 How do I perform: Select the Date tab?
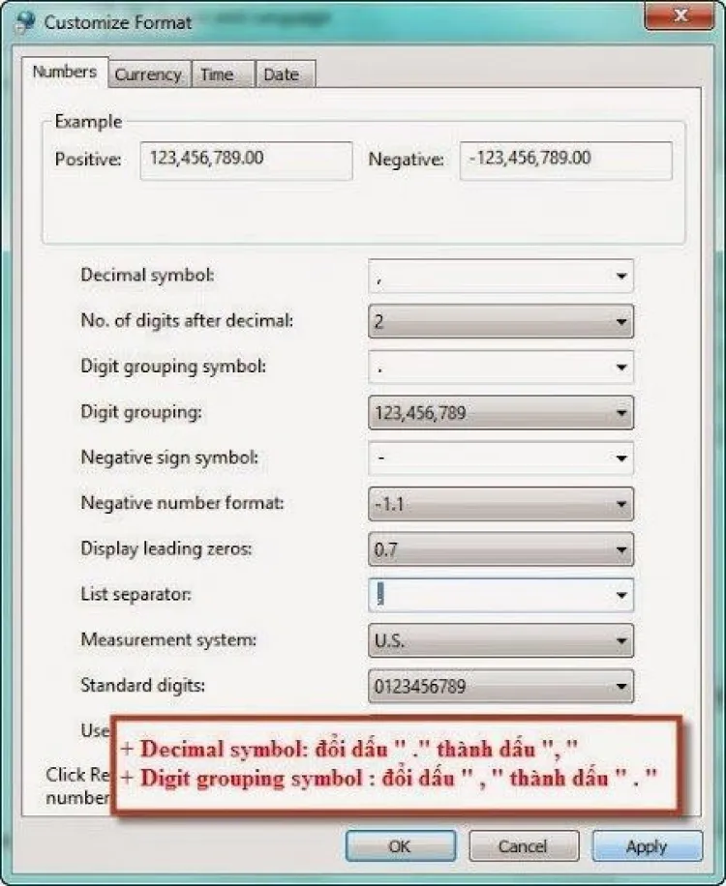point(281,74)
